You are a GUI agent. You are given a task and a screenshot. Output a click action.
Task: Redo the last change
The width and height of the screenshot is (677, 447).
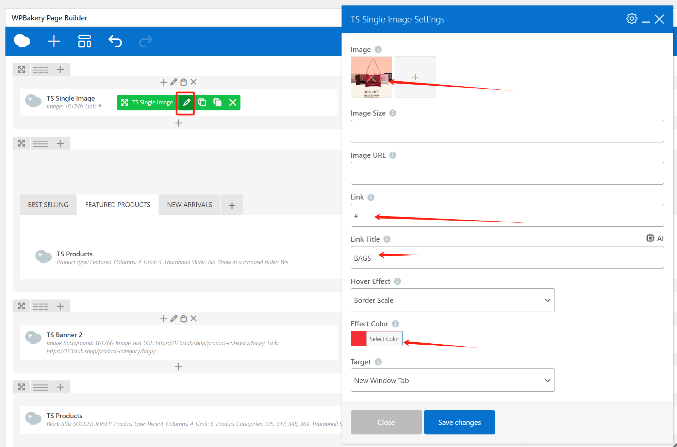click(145, 41)
